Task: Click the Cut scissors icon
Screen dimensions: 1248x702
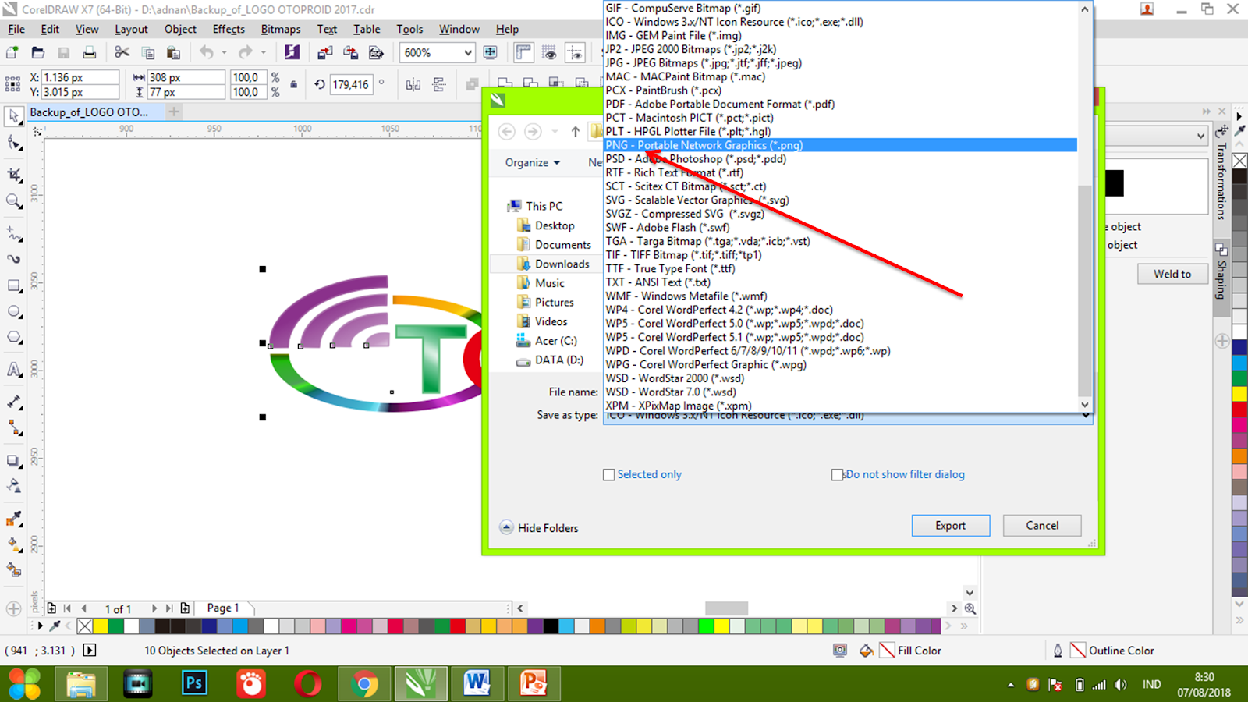Action: click(122, 53)
